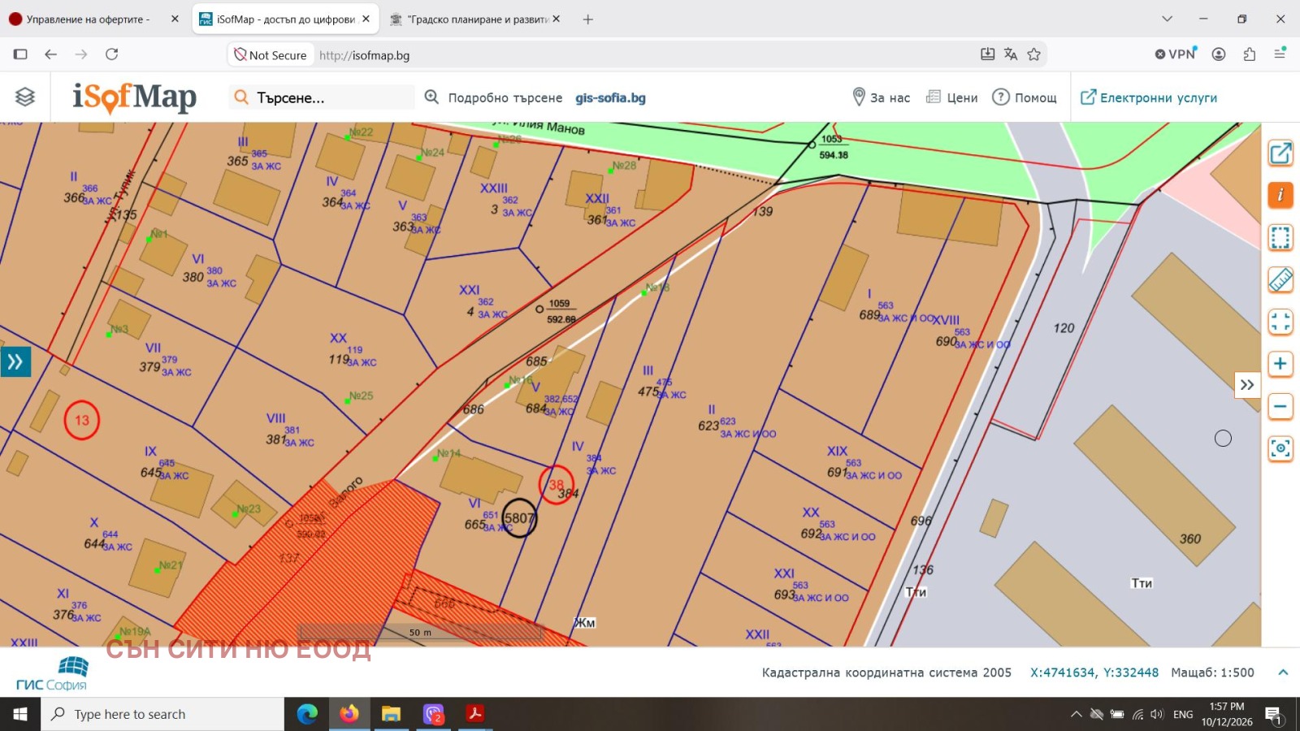Click the full extent zoom tool
1300x731 pixels.
pos(1280,322)
